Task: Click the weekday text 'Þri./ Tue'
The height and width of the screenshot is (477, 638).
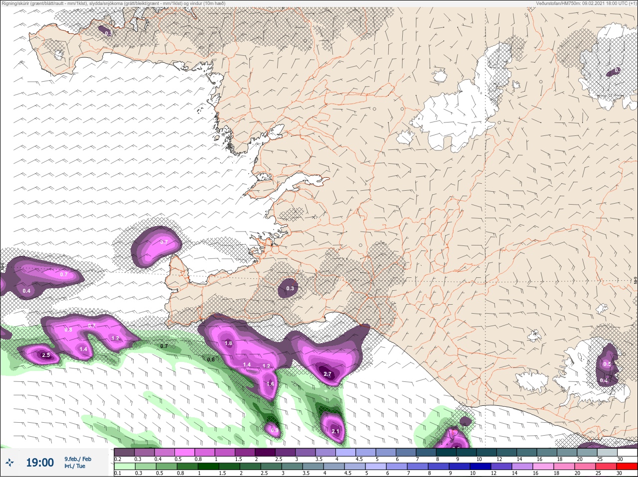Action: (x=75, y=467)
